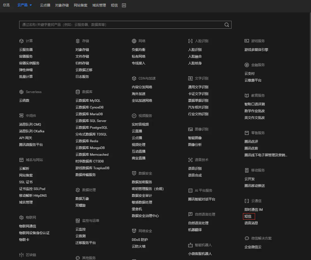Open the DDoS 防护 link
This screenshot has height=260, width=311.
[x=140, y=239]
